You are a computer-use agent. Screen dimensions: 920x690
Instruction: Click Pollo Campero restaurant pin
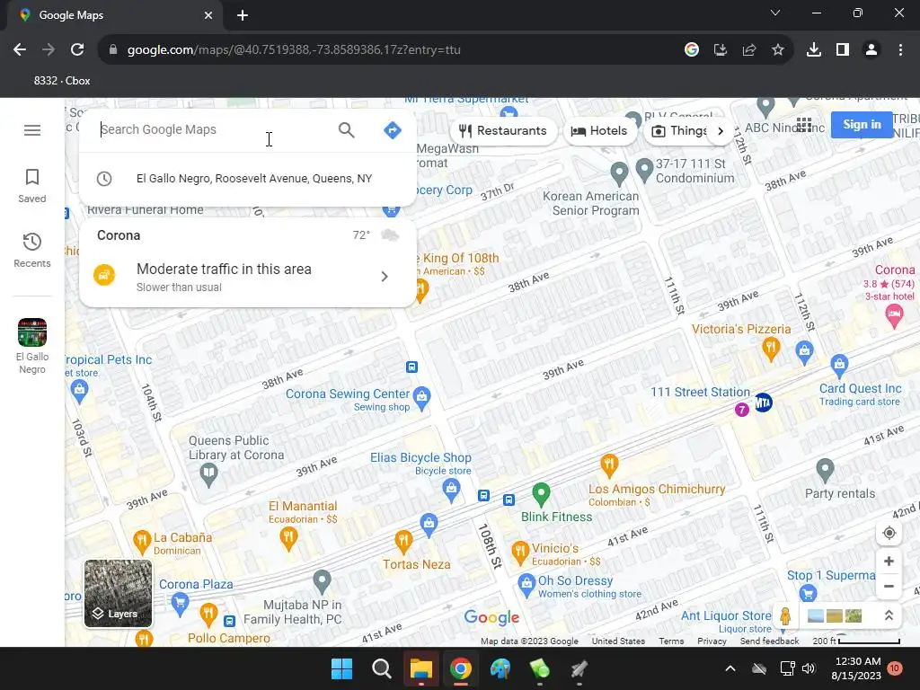click(x=208, y=615)
